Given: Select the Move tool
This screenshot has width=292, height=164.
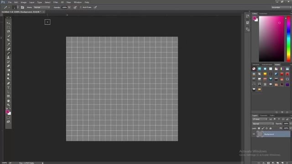Looking at the screenshot, I should coord(8,23).
